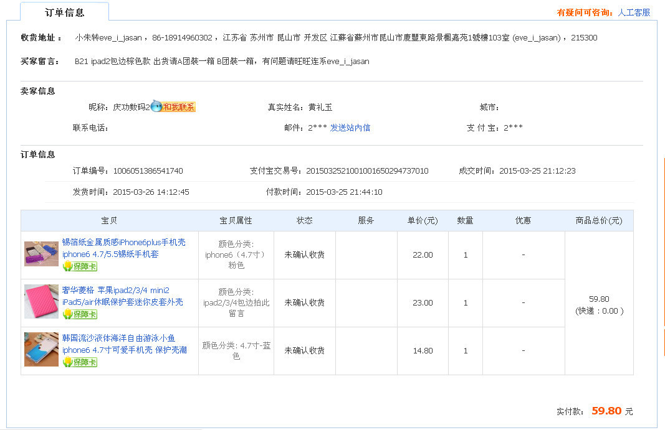Click the 59.80 实付款 total amount
The image size is (665, 430).
click(606, 411)
